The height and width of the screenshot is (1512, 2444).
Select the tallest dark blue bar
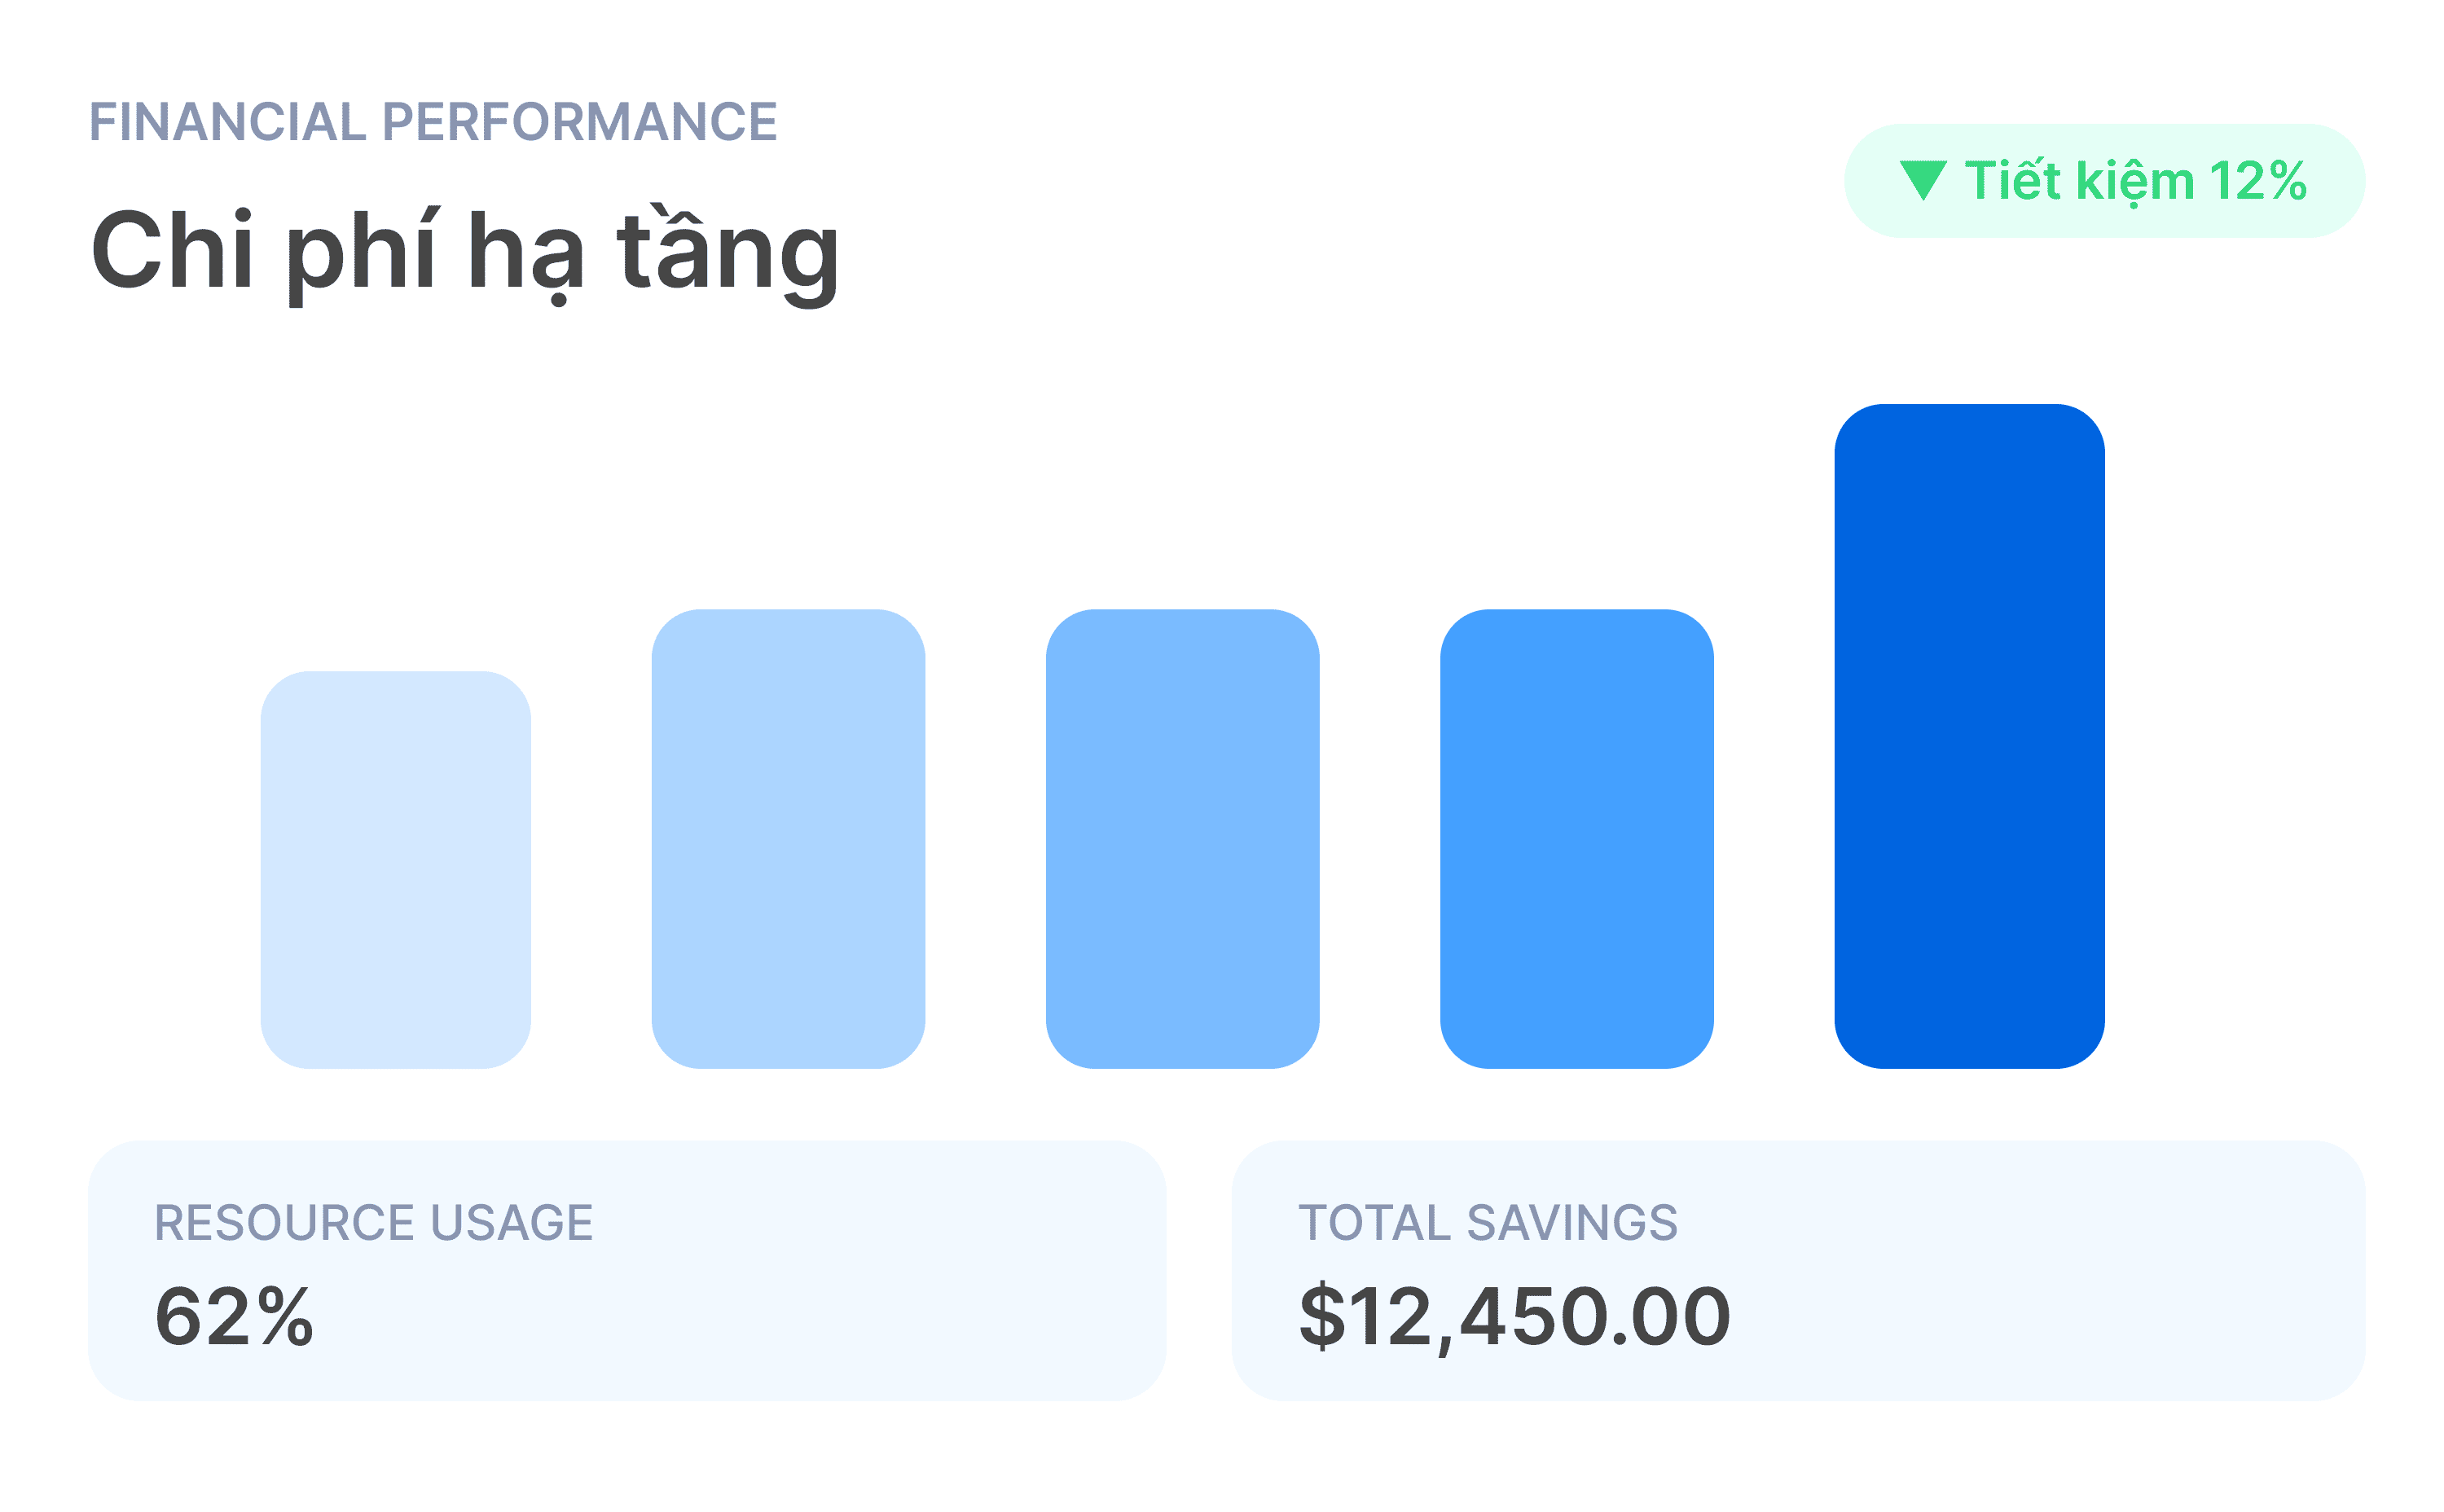coord(1969,736)
